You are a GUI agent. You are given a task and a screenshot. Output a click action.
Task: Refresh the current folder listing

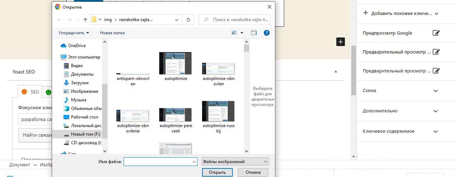click(188, 20)
